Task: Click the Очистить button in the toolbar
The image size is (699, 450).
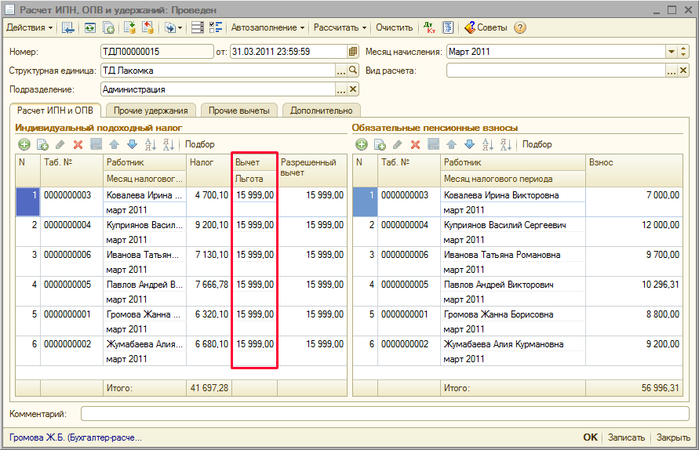Action: (x=394, y=27)
